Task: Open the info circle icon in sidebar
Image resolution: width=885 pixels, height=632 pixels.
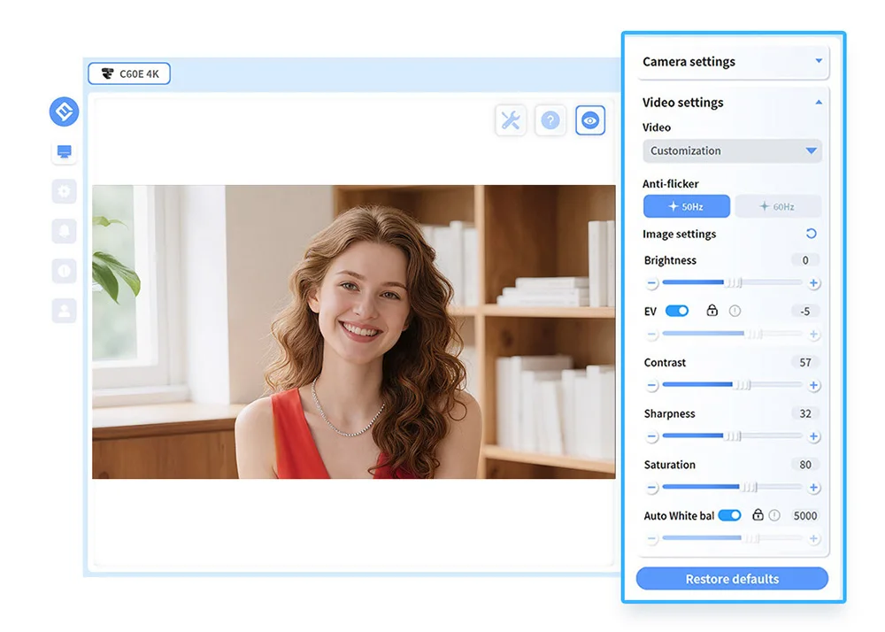Action: pyautogui.click(x=65, y=271)
